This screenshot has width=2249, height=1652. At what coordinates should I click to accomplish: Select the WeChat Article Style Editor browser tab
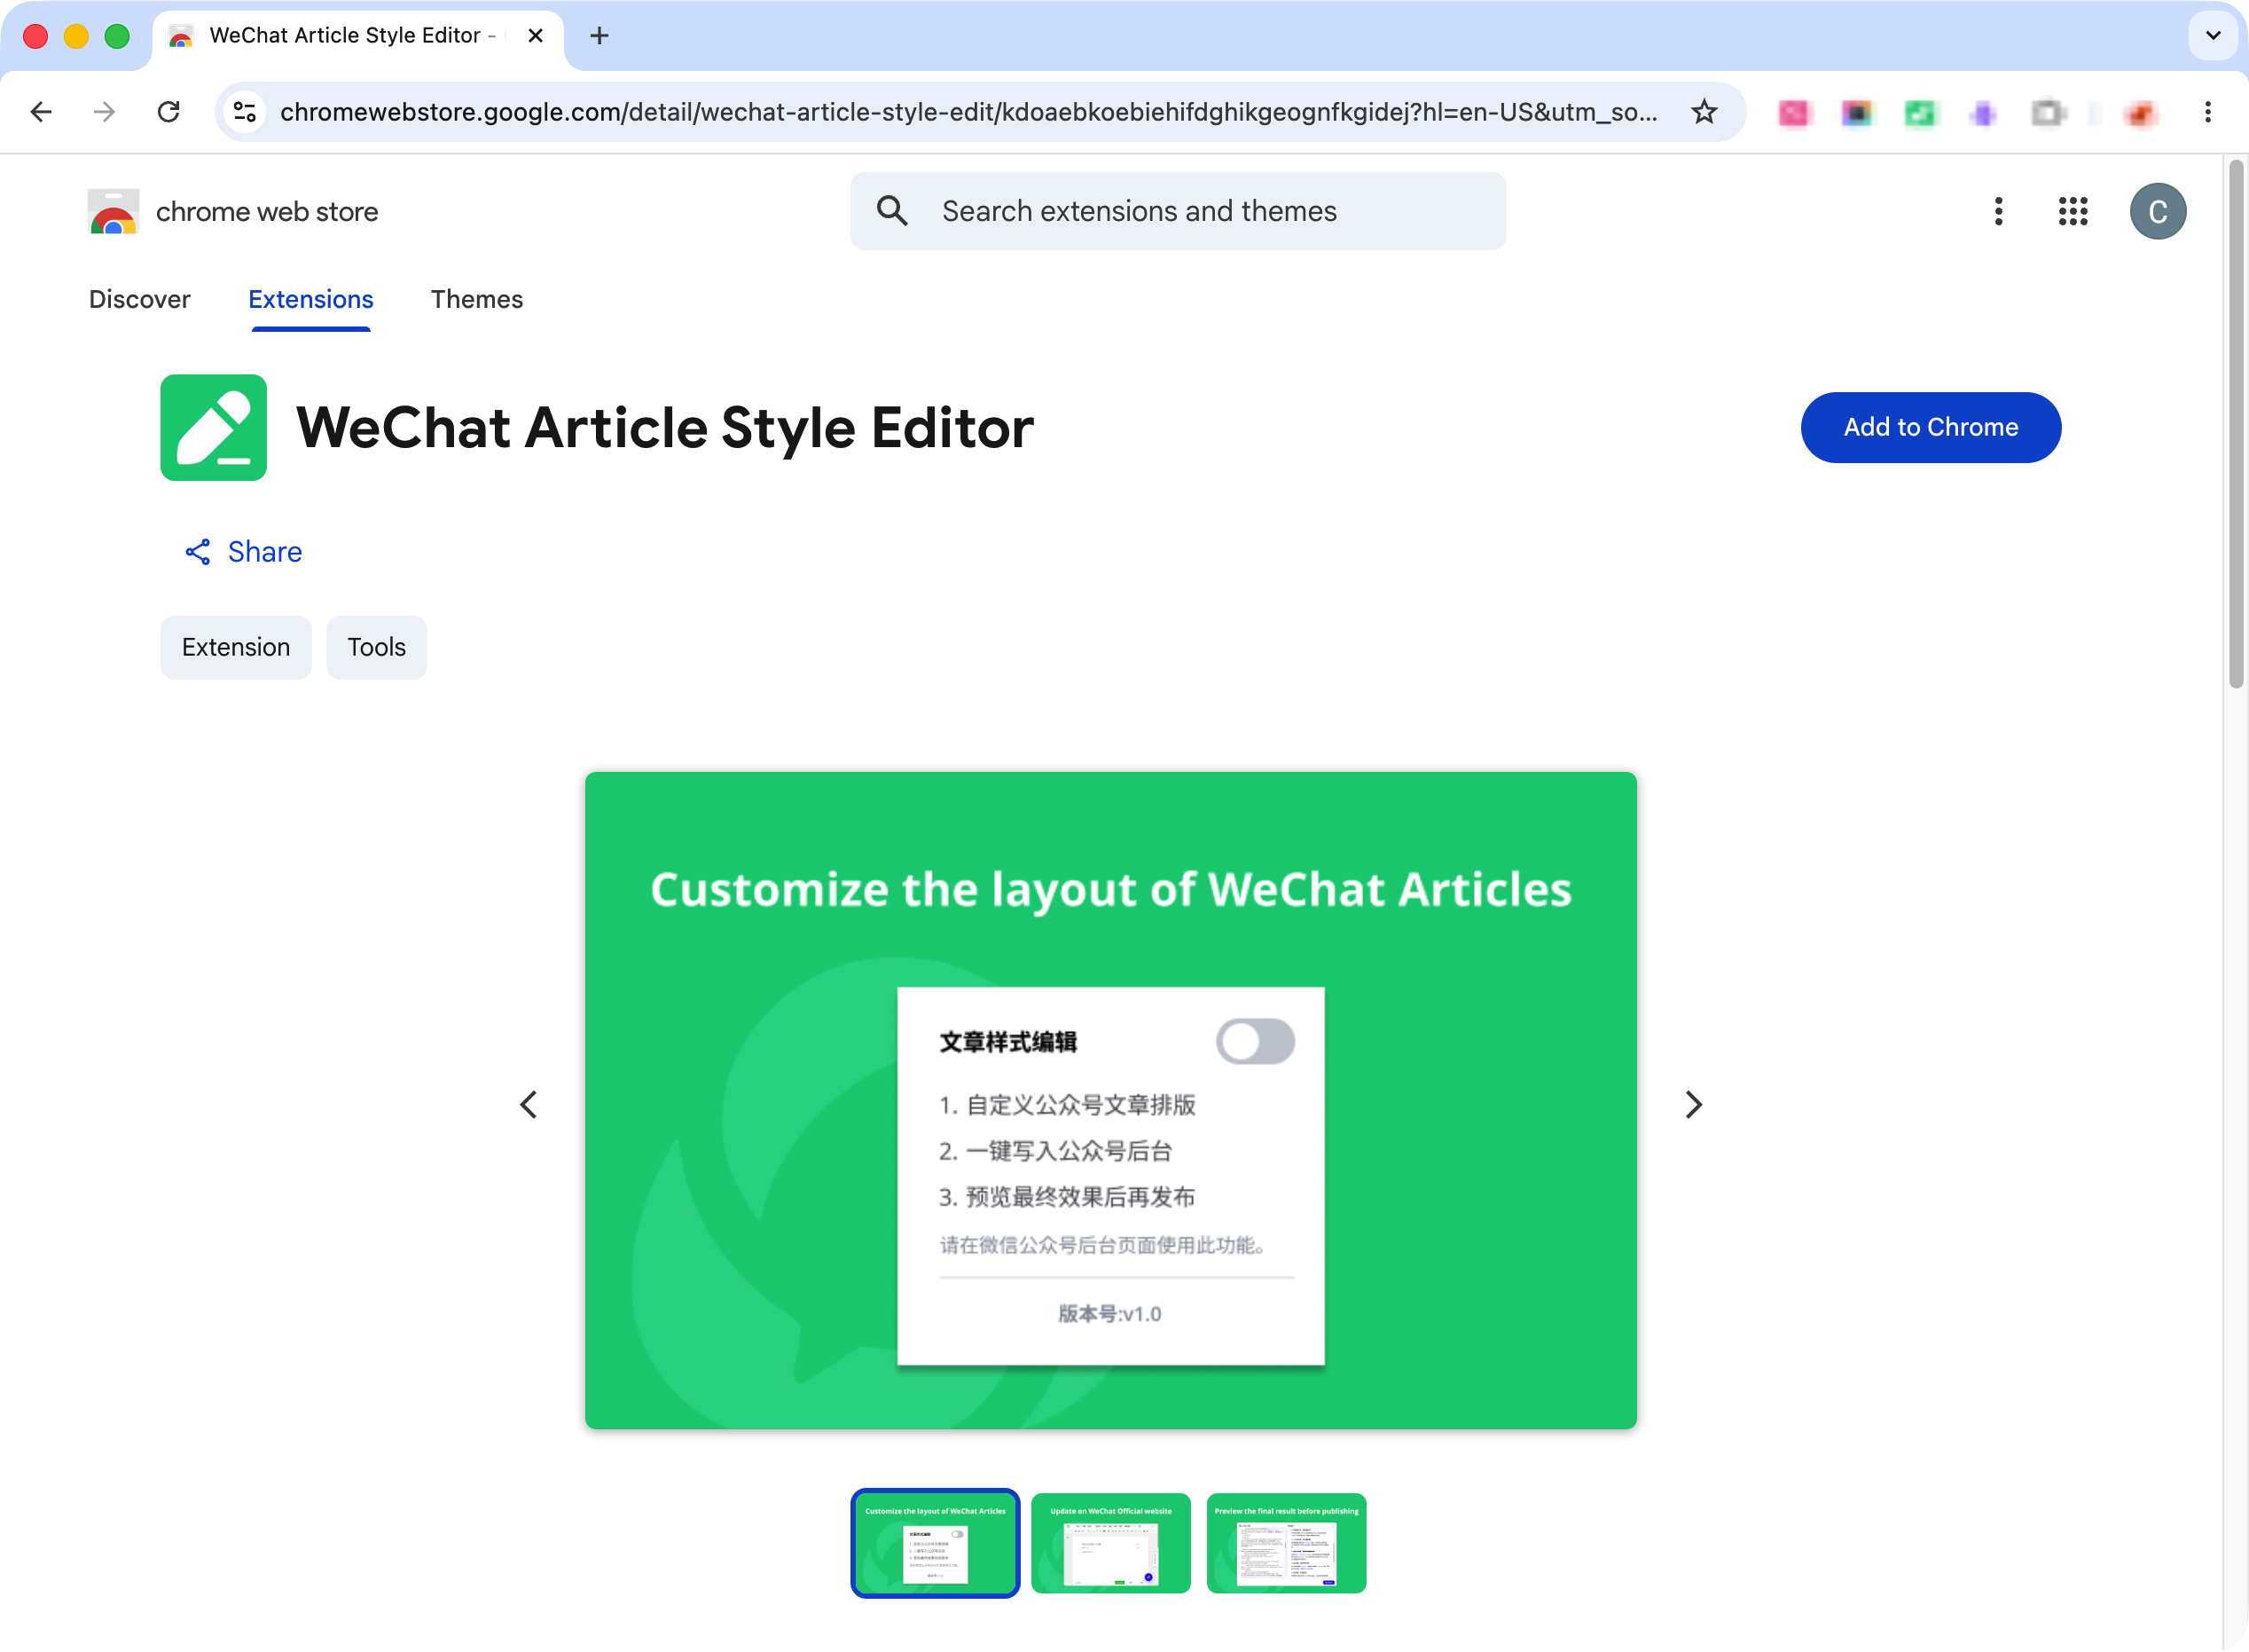357,36
